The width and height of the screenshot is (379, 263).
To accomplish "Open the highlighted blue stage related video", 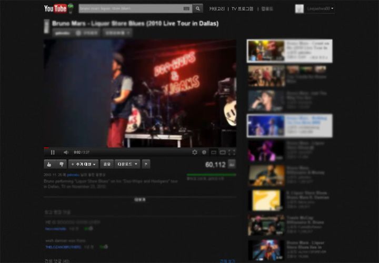I will pos(266,126).
